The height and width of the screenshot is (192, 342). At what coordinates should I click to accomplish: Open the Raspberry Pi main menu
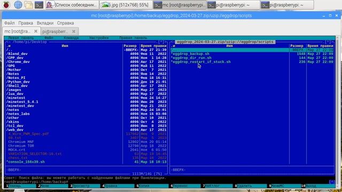(6, 5)
